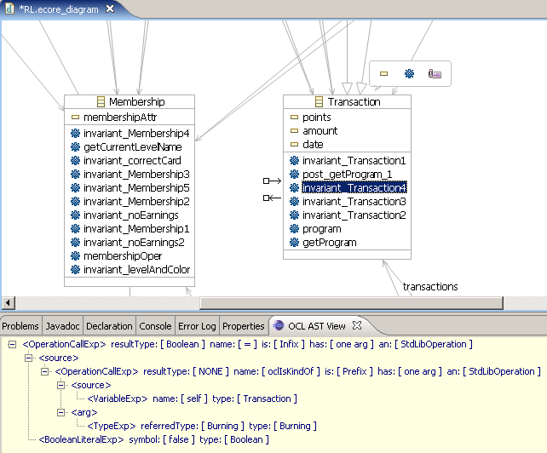Select invariant_noEarnings2 operation
This screenshot has width=547, height=453.
(x=134, y=243)
